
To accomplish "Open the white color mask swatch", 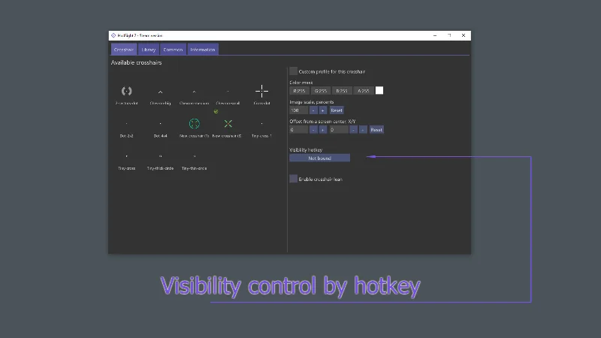I will (379, 90).
